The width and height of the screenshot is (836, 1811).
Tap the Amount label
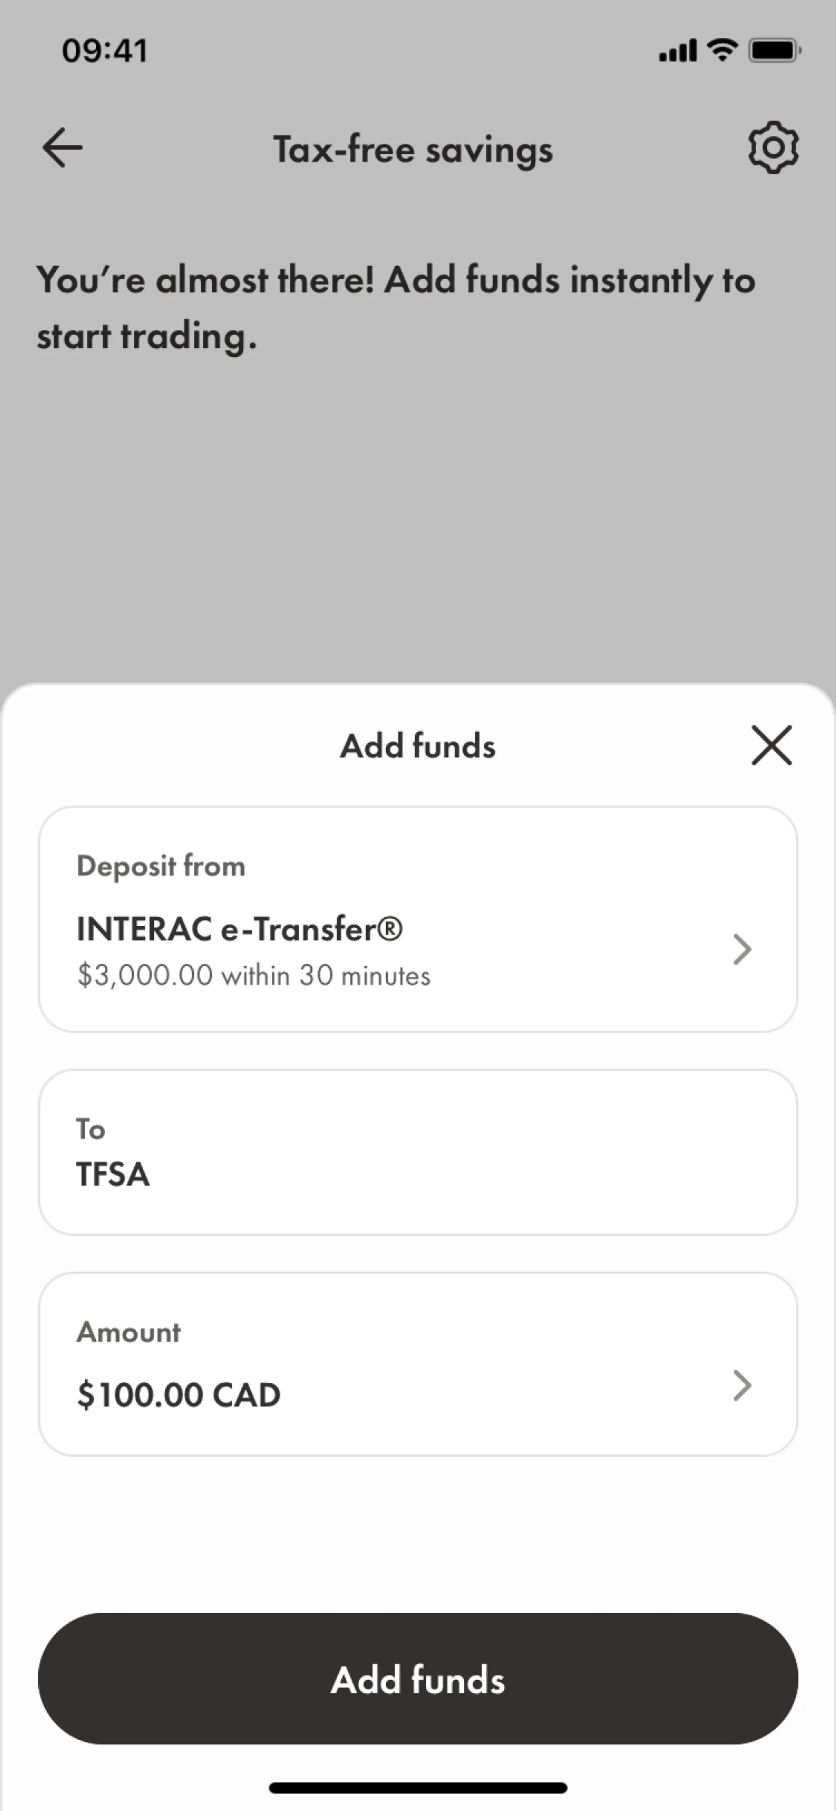[x=128, y=1332]
